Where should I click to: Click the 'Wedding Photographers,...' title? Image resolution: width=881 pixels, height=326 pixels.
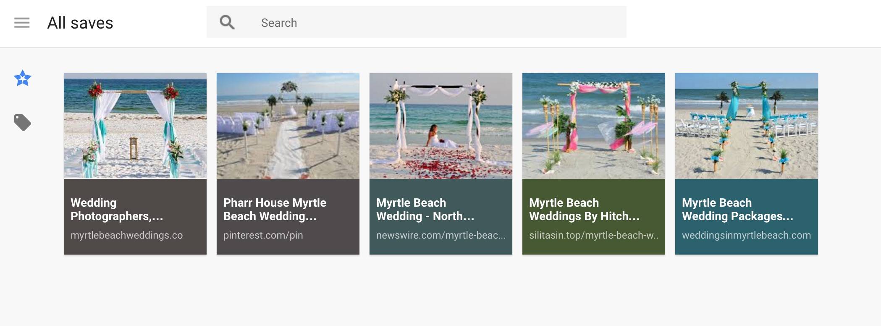(117, 209)
